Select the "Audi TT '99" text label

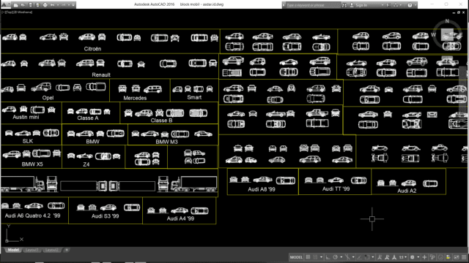click(x=336, y=188)
